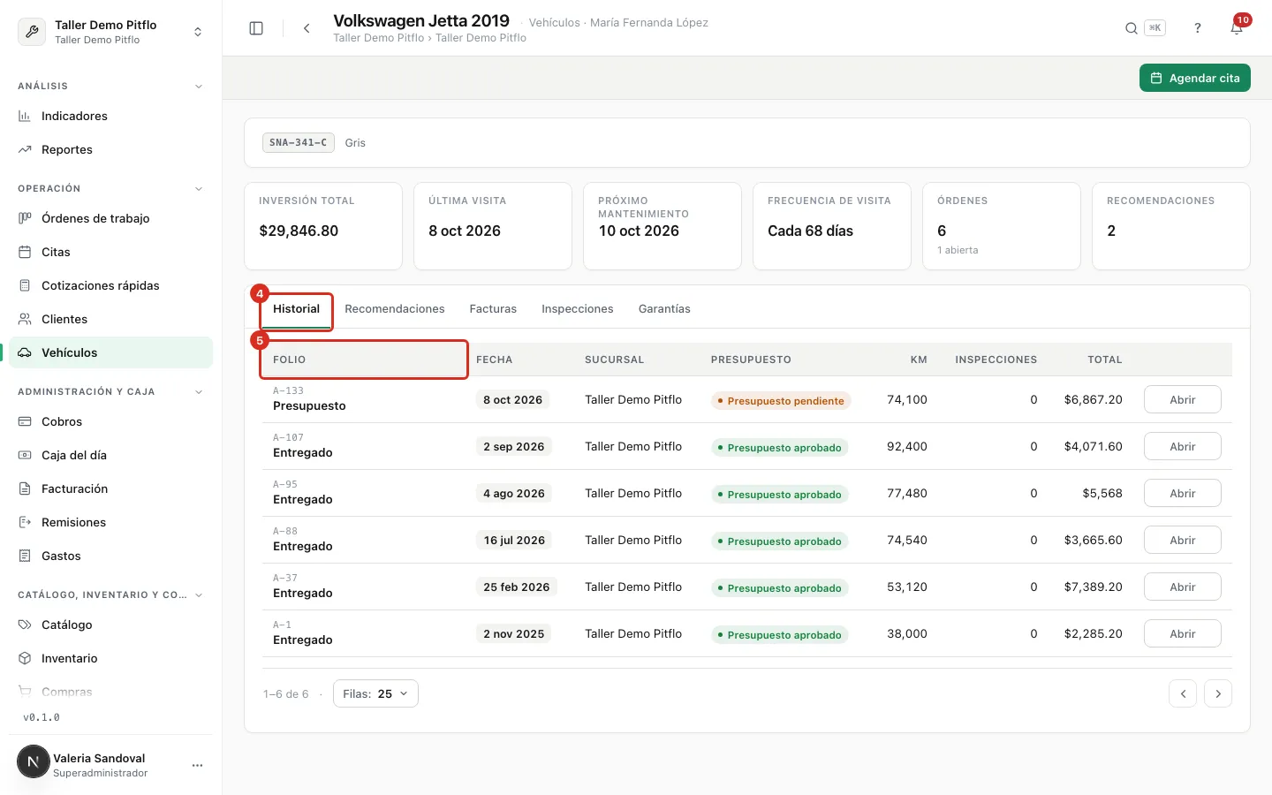1272x795 pixels.
Task: Go back with the left arrow icon
Action: pyautogui.click(x=307, y=28)
